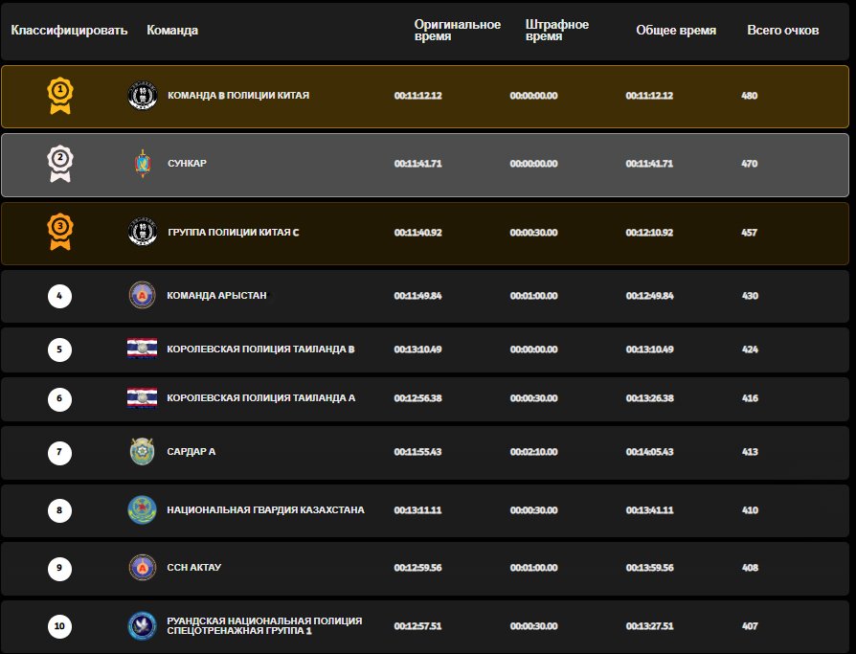The width and height of the screenshot is (856, 654).
Task: Click the silver second-place medal icon
Action: [60, 164]
